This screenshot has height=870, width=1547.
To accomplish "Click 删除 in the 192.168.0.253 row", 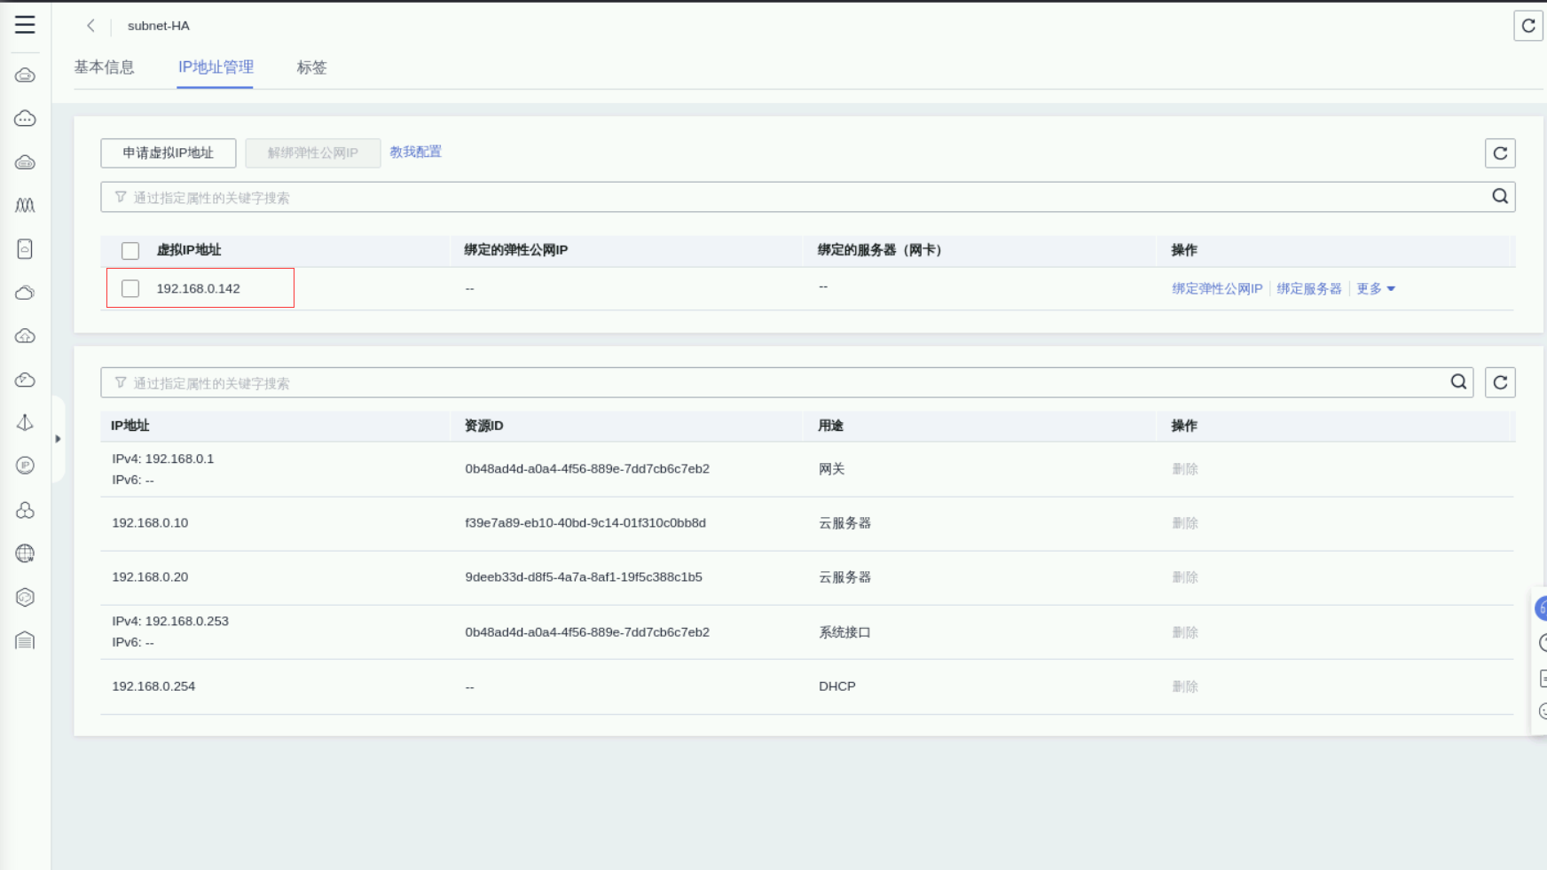I will [x=1185, y=632].
